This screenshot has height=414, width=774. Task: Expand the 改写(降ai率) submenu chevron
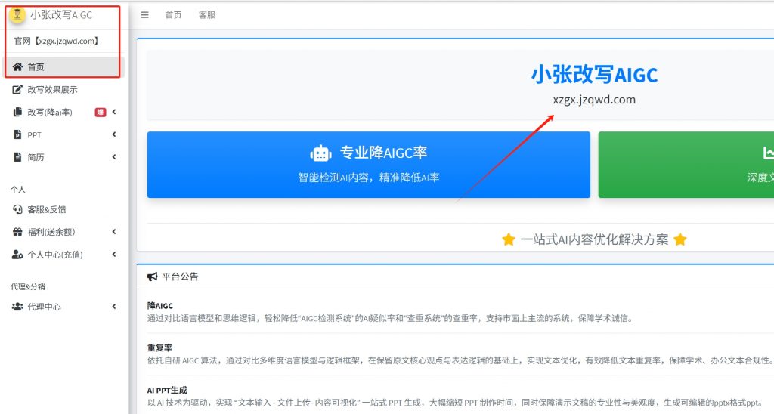coord(114,113)
